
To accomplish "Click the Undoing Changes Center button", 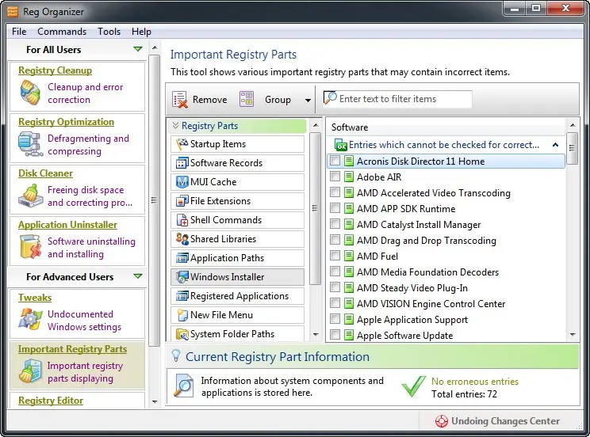I will [497, 421].
